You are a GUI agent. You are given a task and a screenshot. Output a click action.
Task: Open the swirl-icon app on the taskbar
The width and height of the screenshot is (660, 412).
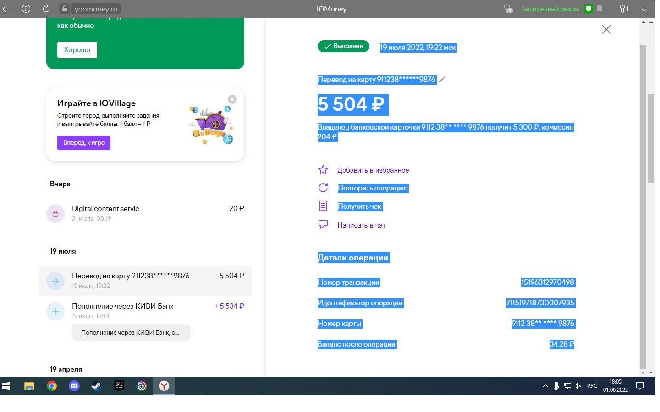(142, 386)
